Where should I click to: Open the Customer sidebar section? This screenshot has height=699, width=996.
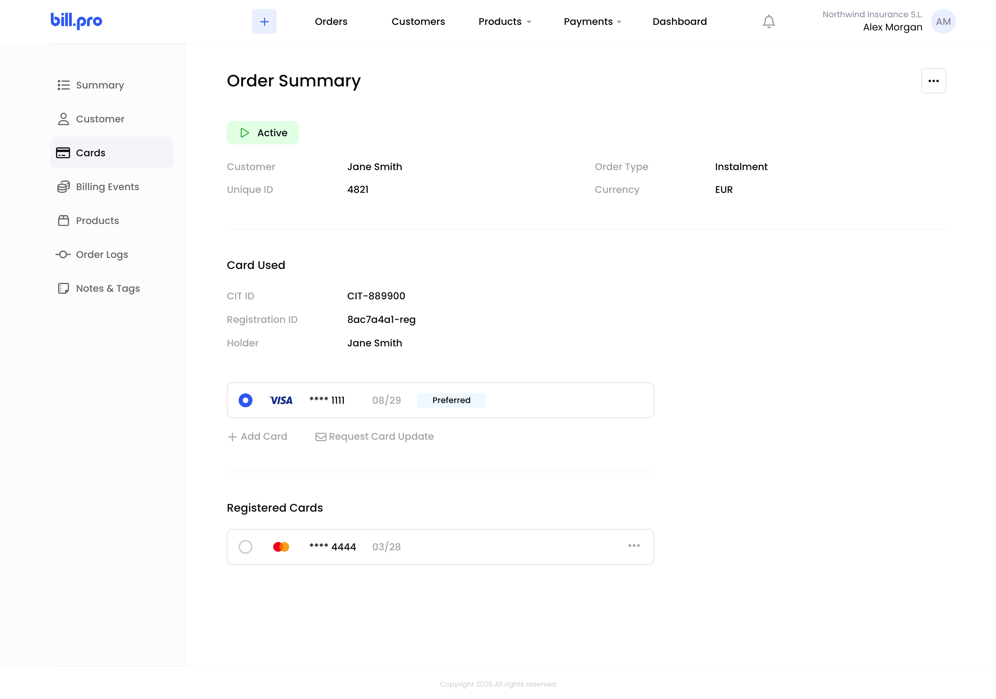(112, 119)
